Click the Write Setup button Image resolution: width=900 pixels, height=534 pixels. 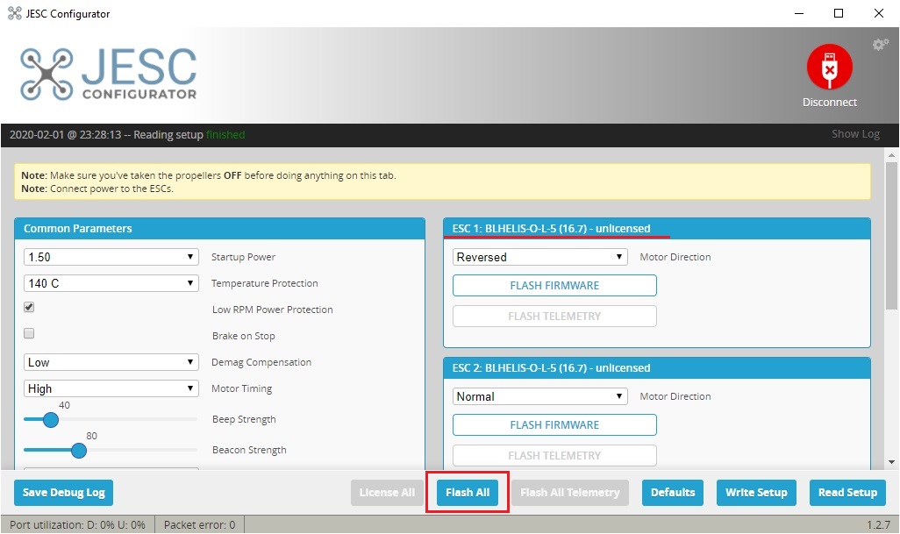pyautogui.click(x=756, y=493)
